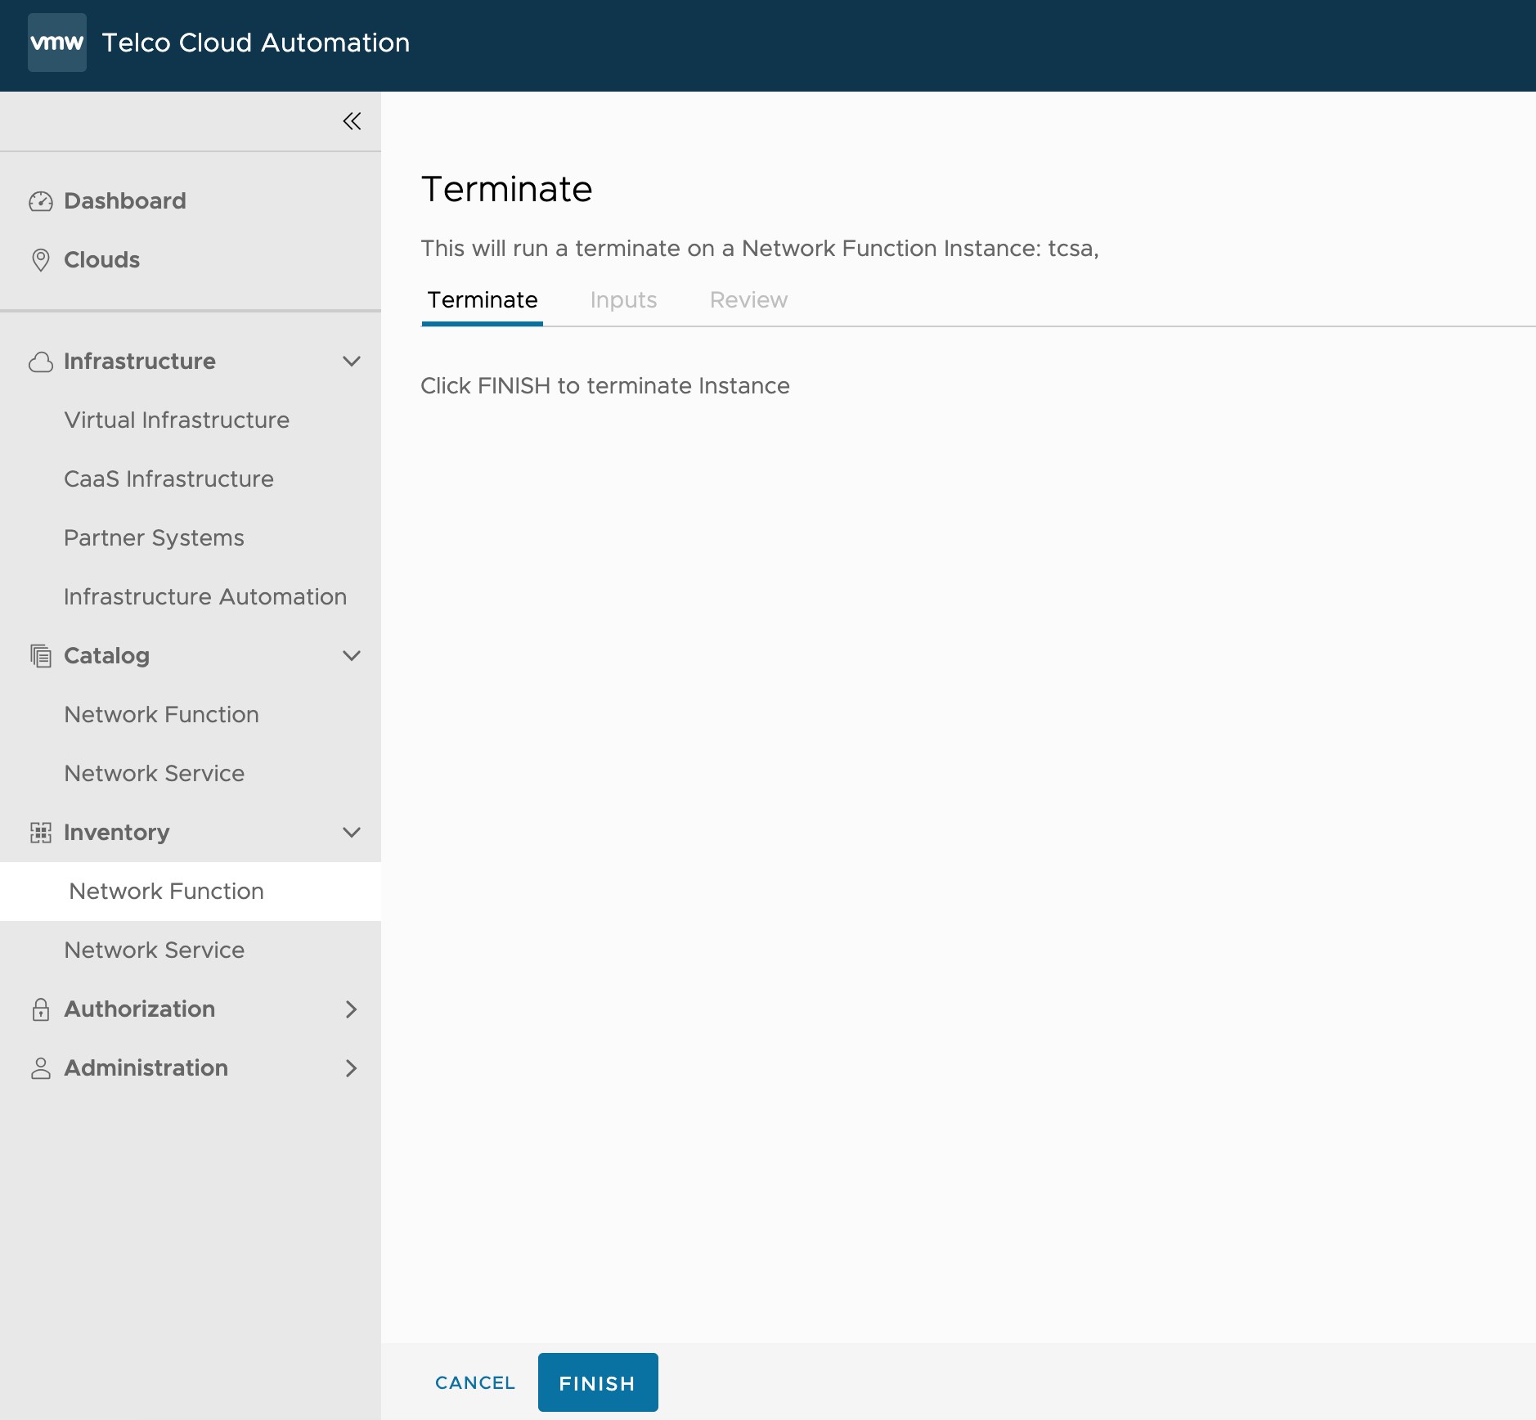Click FINISH to terminate instance

598,1382
